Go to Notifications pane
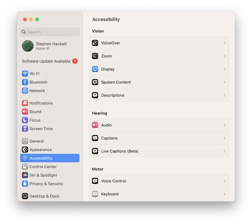This screenshot has height=224, width=252. [x=50, y=103]
